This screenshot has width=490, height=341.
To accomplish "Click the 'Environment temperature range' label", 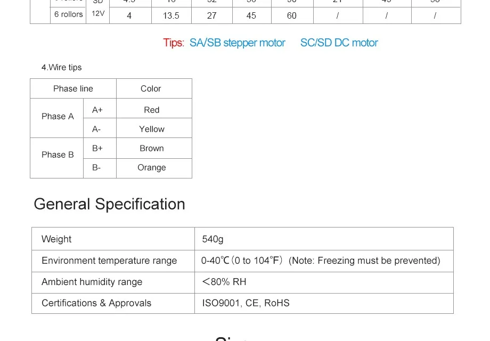I will tap(109, 261).
